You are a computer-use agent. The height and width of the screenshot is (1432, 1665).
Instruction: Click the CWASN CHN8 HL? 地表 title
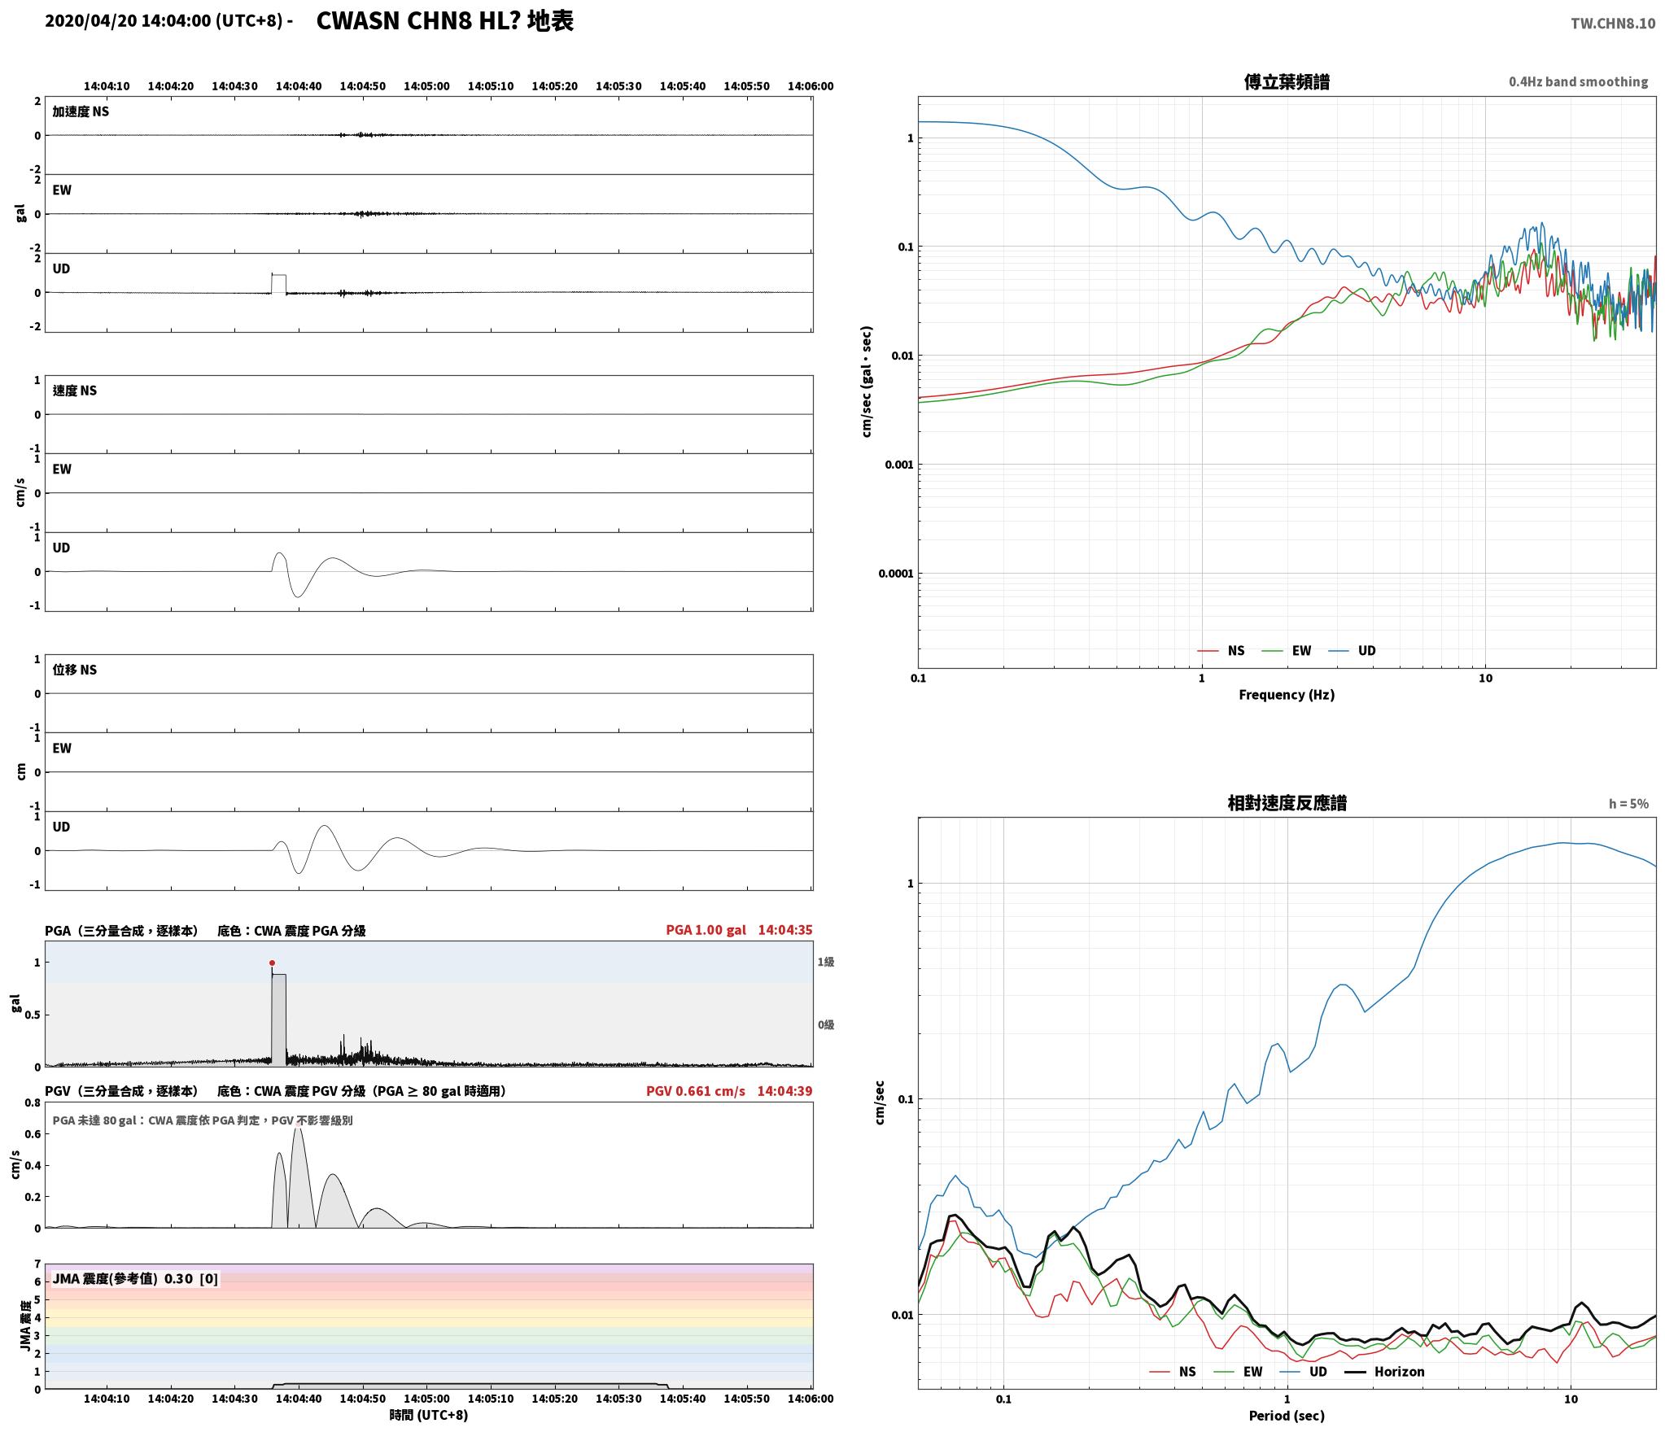[x=444, y=20]
